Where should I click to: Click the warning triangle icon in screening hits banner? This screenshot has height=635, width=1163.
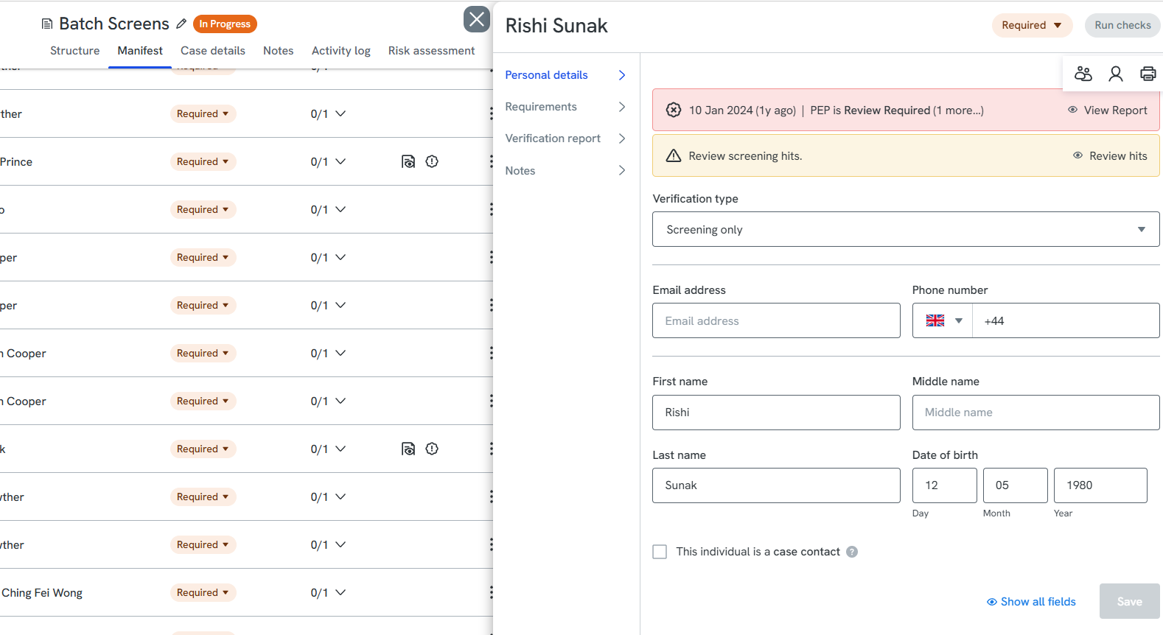(x=674, y=155)
